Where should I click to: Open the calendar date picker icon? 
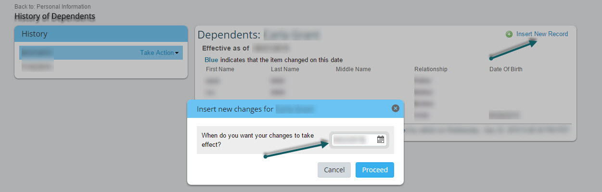click(380, 140)
